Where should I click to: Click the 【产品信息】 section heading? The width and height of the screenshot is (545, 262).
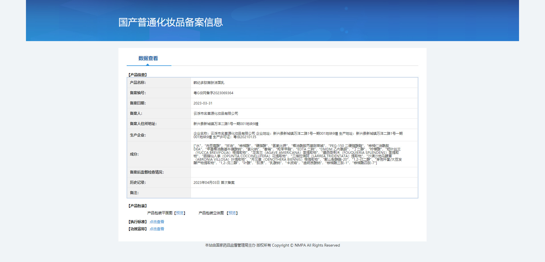pos(138,75)
